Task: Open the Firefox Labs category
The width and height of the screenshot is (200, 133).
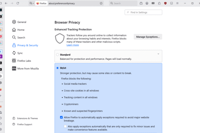Action: click(22, 61)
